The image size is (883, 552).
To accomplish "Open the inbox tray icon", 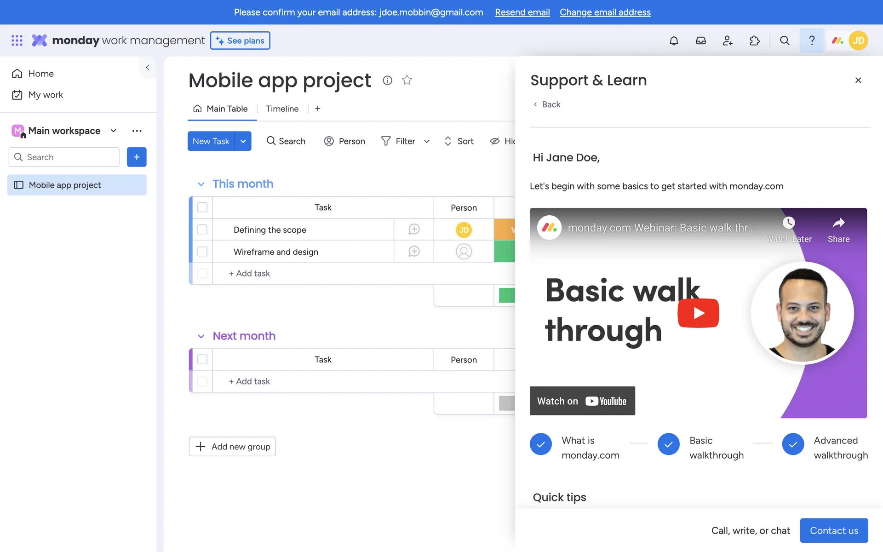I will click(x=700, y=40).
